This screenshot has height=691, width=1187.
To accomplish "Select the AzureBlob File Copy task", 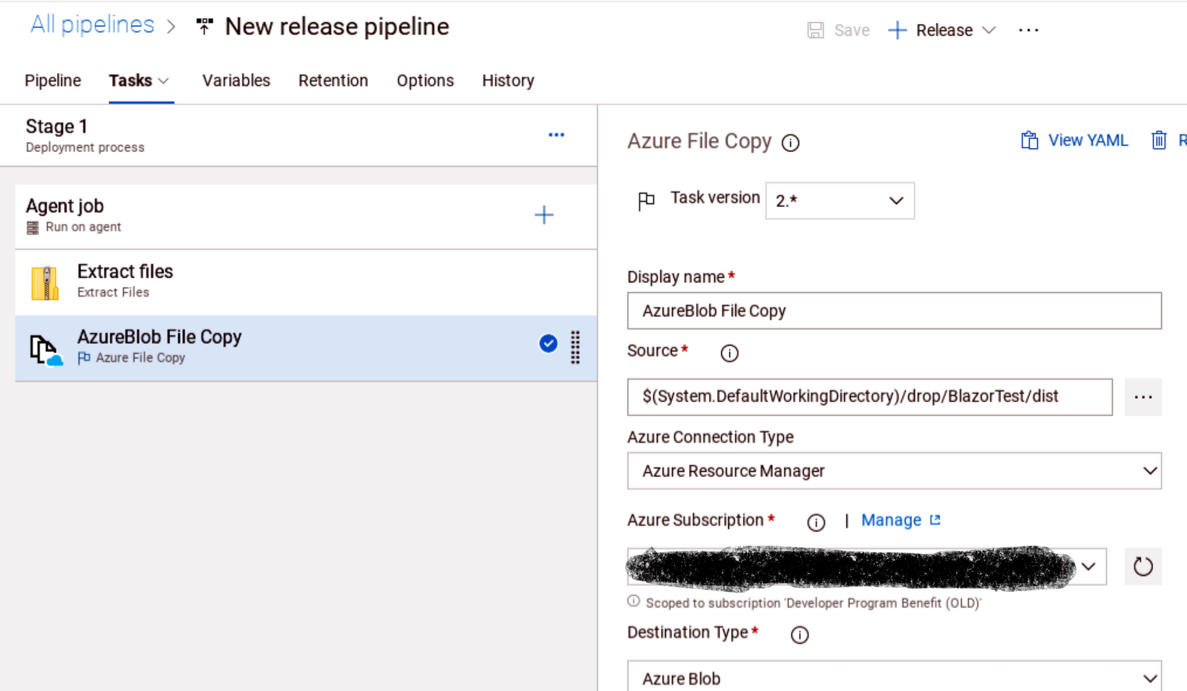I will pyautogui.click(x=306, y=348).
